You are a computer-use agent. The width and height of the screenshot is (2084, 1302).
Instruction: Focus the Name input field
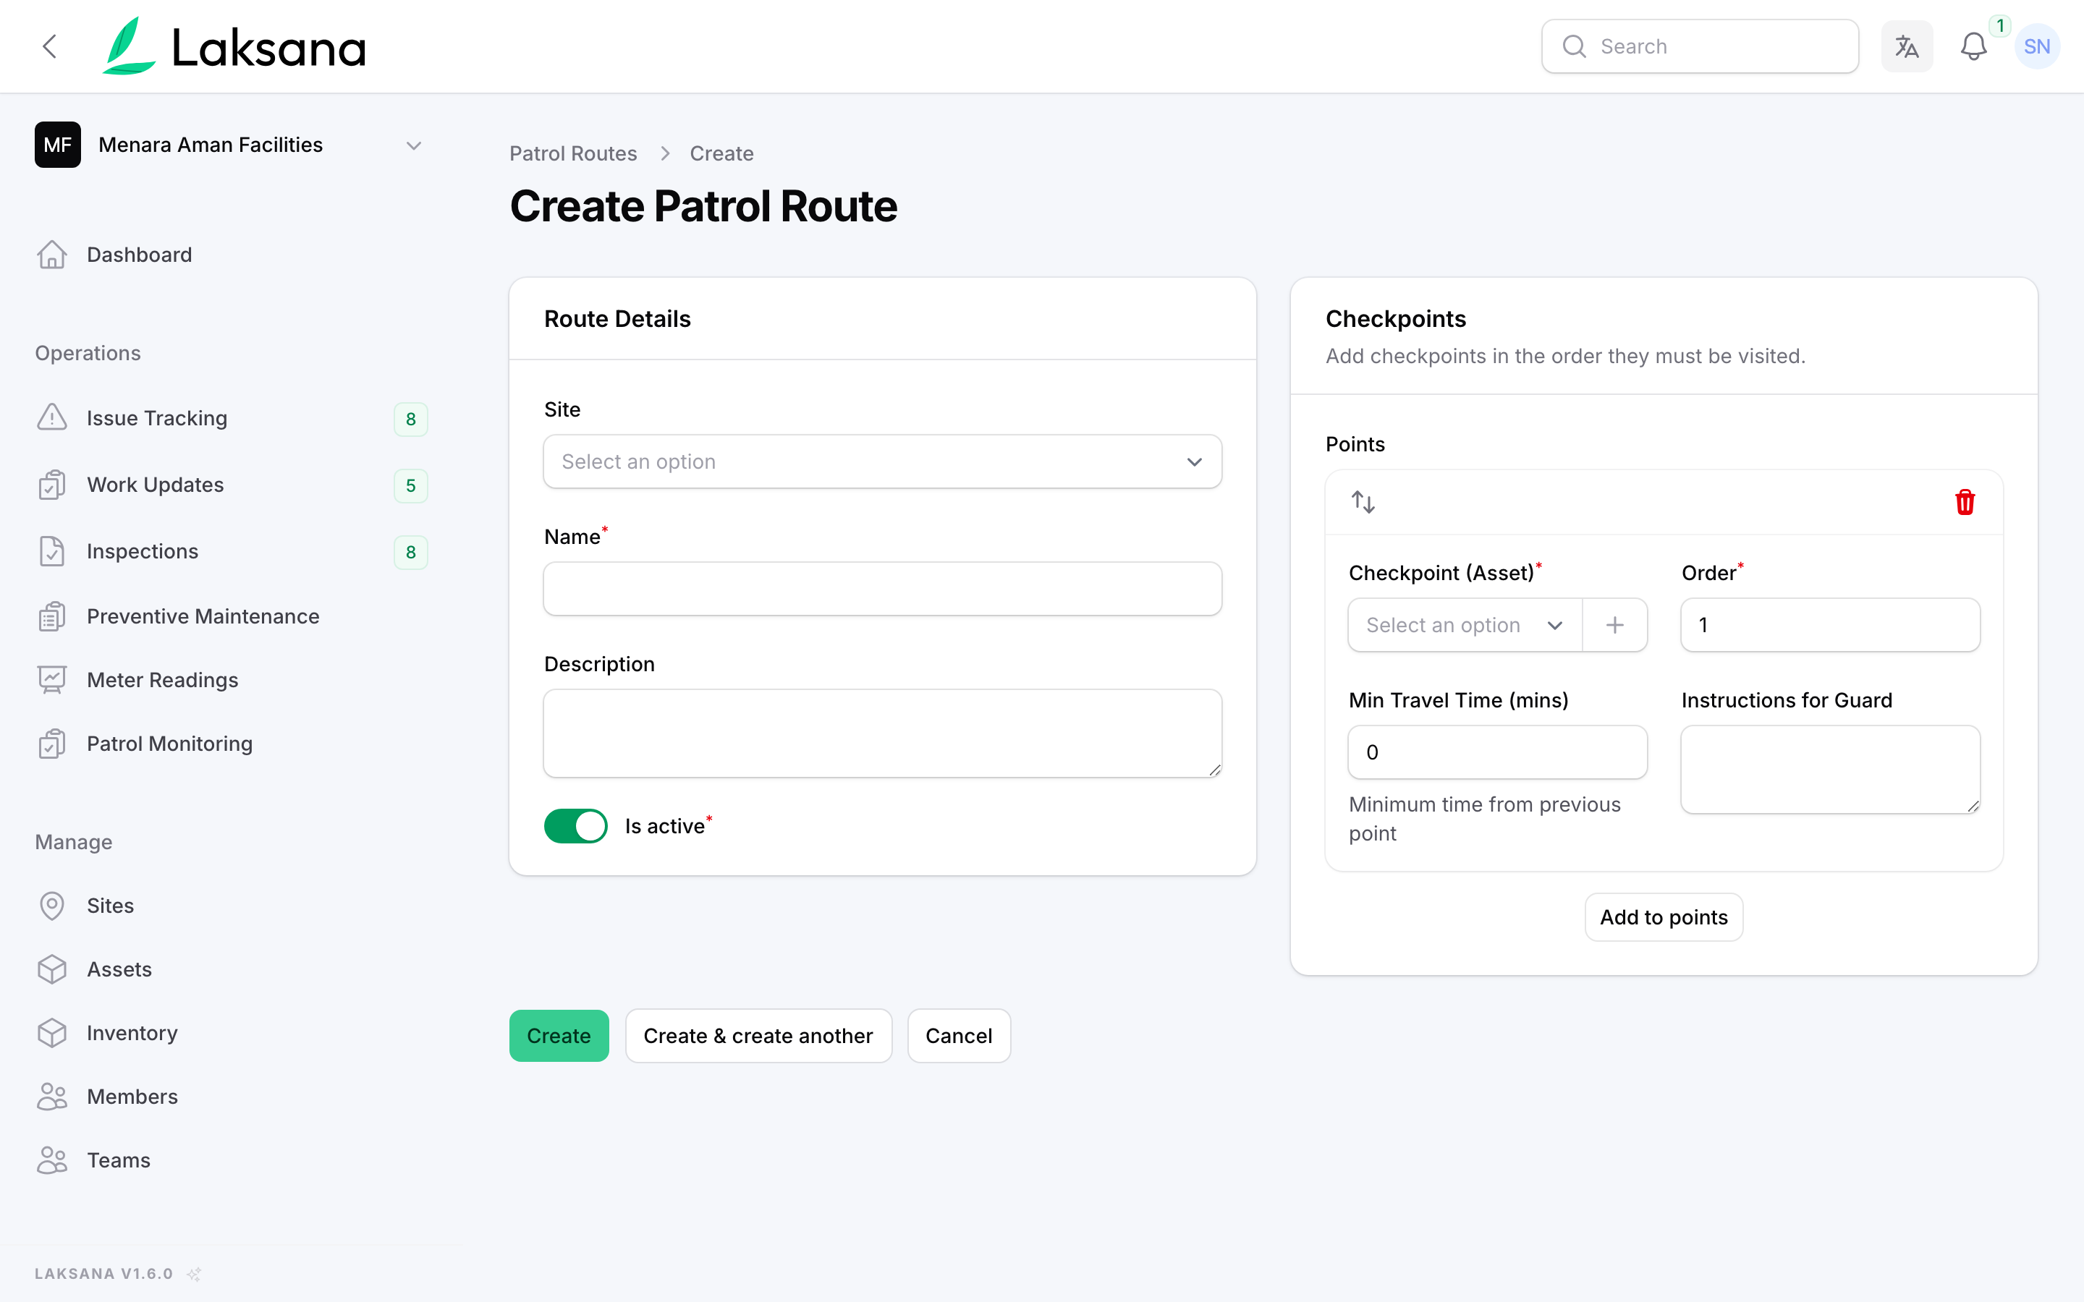click(882, 589)
